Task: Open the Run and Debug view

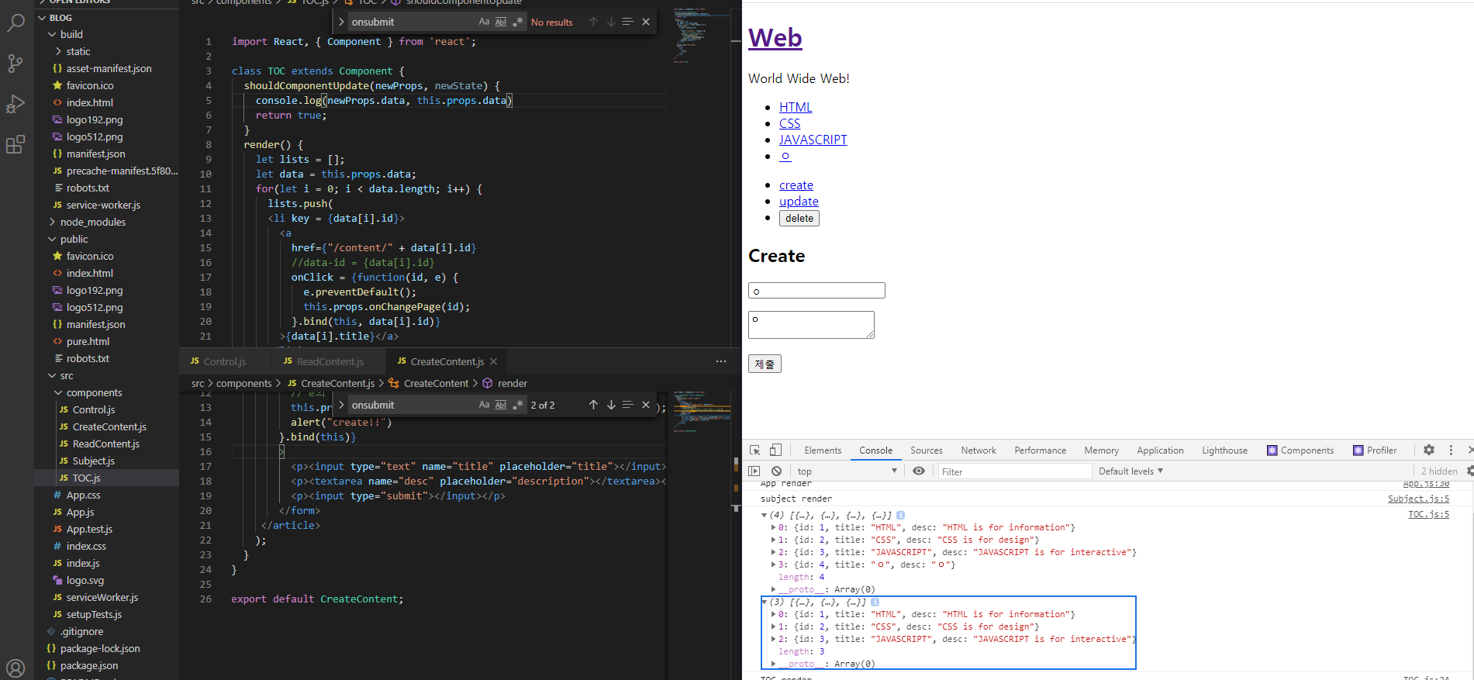Action: 16,104
